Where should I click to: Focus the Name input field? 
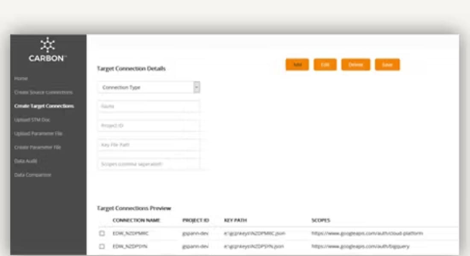(x=148, y=106)
